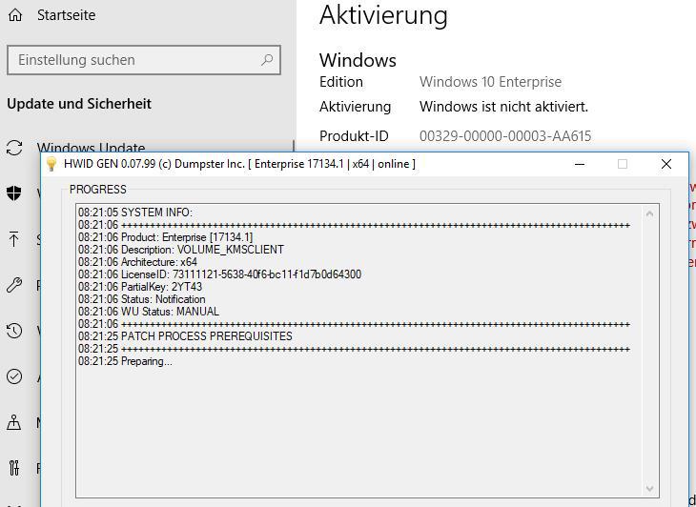Minimize the HWID GEN window
The image size is (696, 507).
click(580, 164)
